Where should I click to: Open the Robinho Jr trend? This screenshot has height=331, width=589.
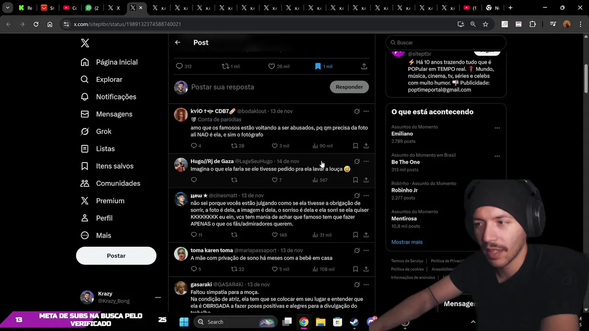click(x=404, y=190)
